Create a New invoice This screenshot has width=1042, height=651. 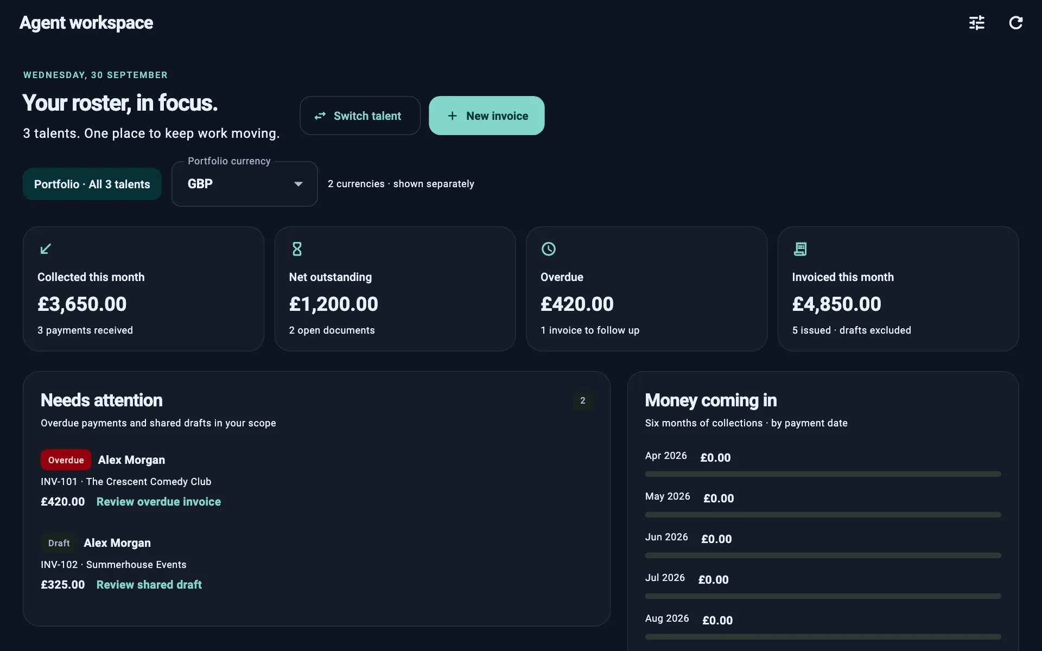click(487, 116)
